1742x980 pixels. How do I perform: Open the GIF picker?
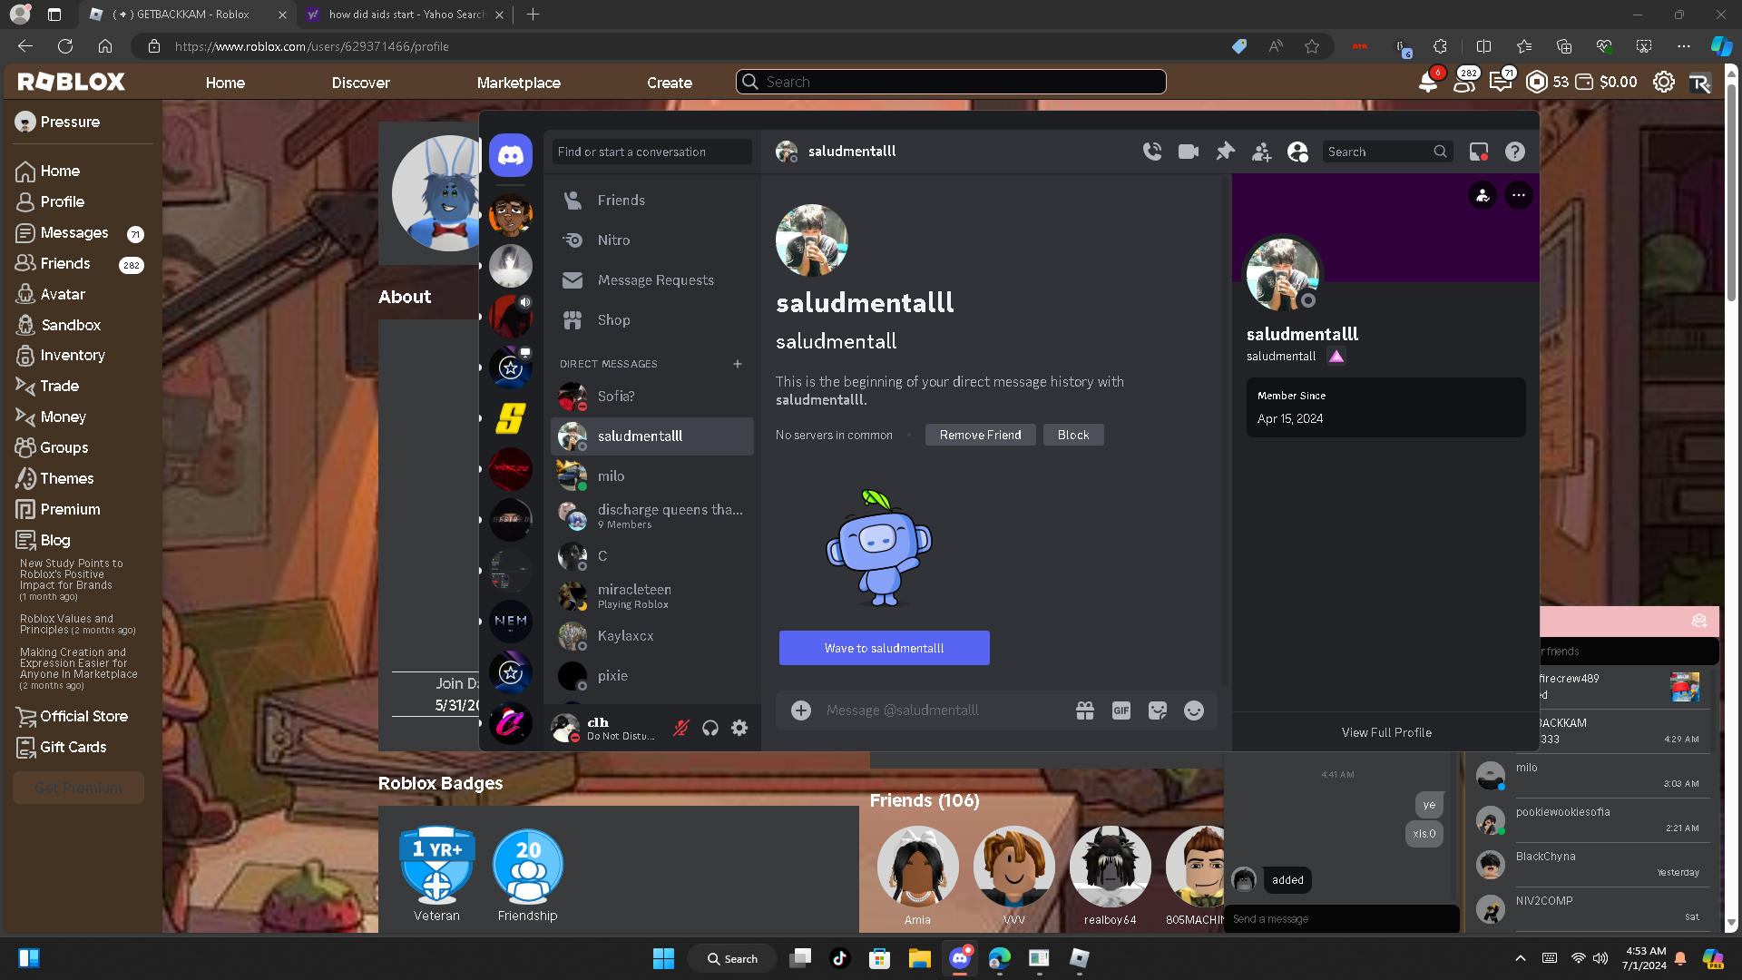pos(1121,710)
